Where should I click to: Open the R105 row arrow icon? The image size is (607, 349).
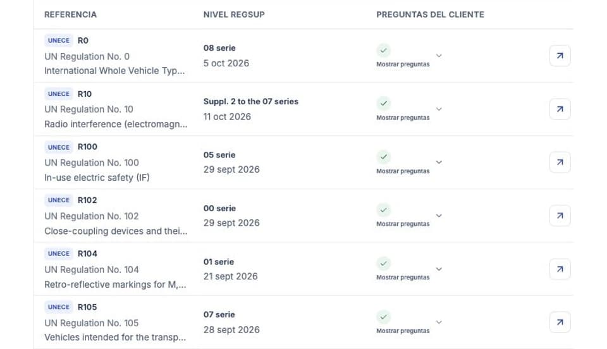(560, 322)
